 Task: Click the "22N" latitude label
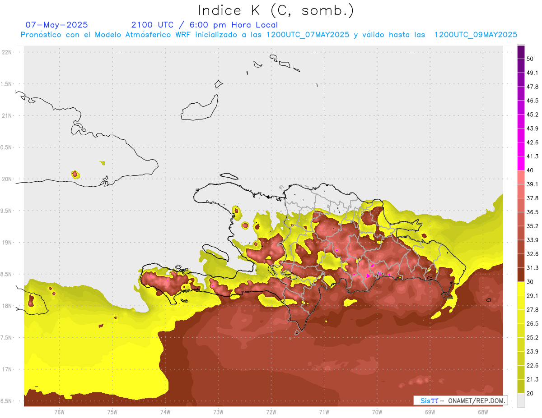pyautogui.click(x=7, y=52)
